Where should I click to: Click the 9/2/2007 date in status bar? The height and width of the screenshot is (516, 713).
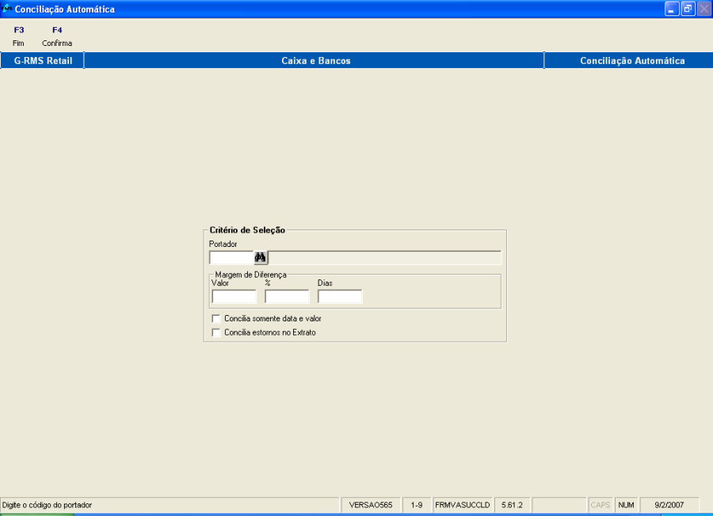tap(669, 505)
